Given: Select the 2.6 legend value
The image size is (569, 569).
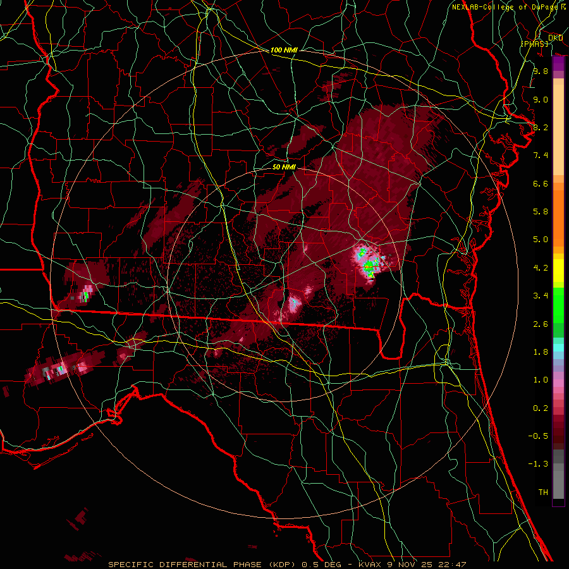Looking at the screenshot, I should tap(541, 324).
